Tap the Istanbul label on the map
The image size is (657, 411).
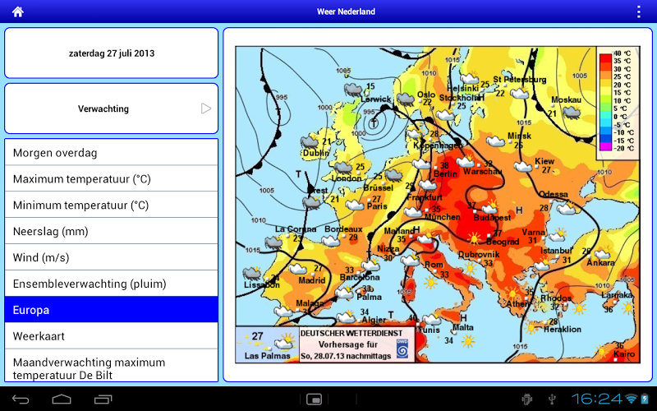(556, 251)
